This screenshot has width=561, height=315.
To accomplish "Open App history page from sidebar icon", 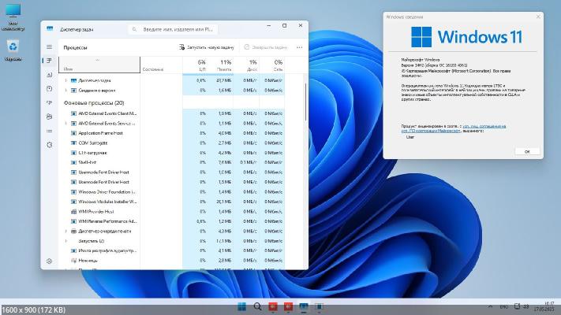I will (50, 88).
